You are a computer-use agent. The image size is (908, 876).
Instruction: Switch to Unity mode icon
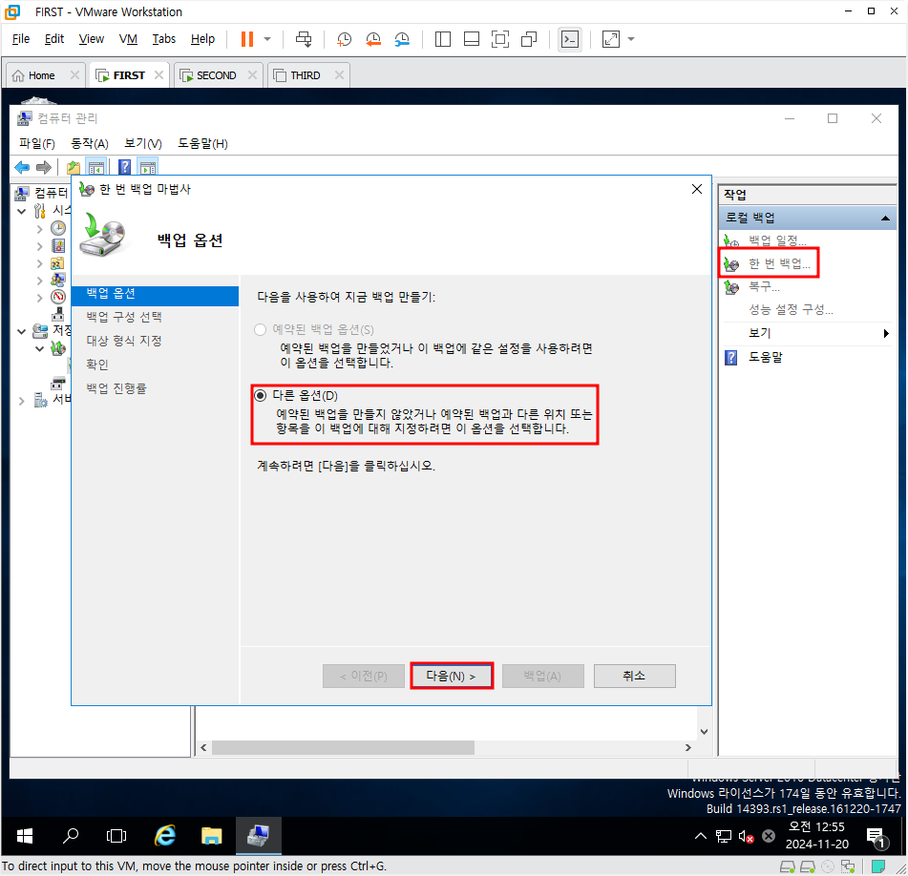[529, 39]
